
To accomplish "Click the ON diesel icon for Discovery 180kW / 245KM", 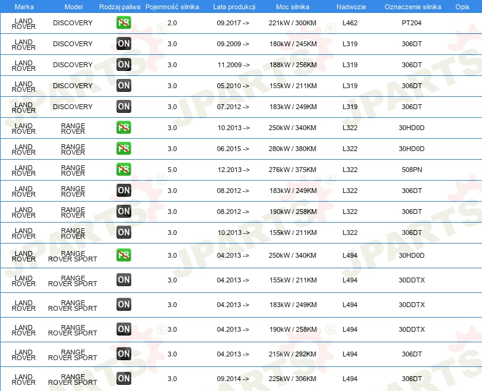I will coord(123,44).
